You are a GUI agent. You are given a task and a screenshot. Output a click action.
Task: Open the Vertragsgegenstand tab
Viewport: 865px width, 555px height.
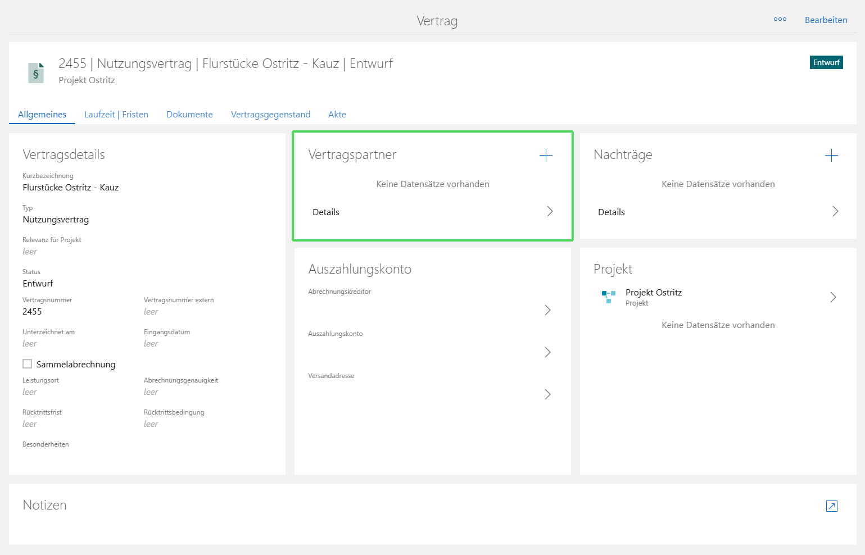click(x=270, y=115)
